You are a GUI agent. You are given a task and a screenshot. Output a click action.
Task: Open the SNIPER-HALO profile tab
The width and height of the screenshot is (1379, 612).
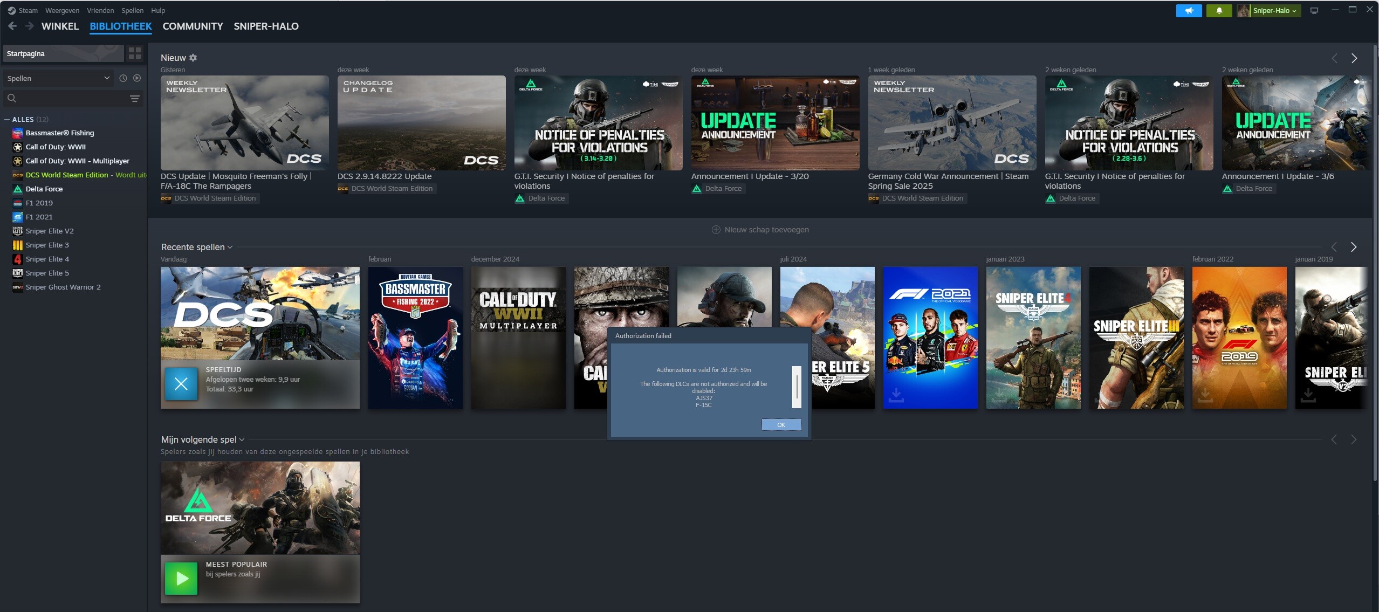[266, 26]
